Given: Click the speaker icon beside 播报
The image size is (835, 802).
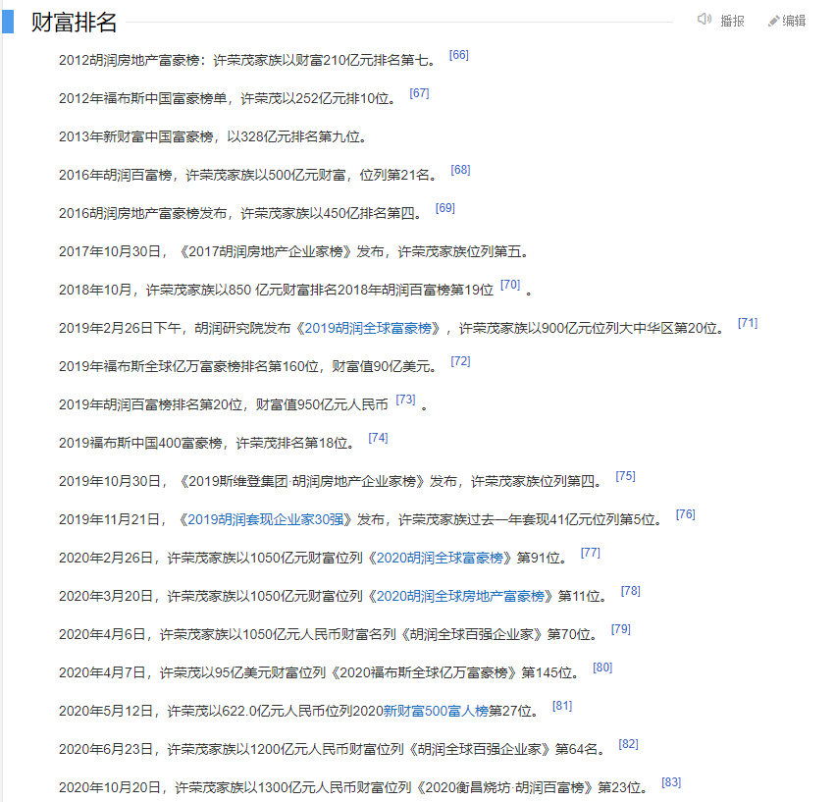Looking at the screenshot, I should (704, 20).
